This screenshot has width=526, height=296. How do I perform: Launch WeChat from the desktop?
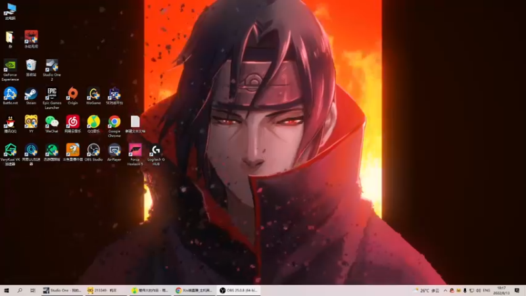pyautogui.click(x=52, y=124)
